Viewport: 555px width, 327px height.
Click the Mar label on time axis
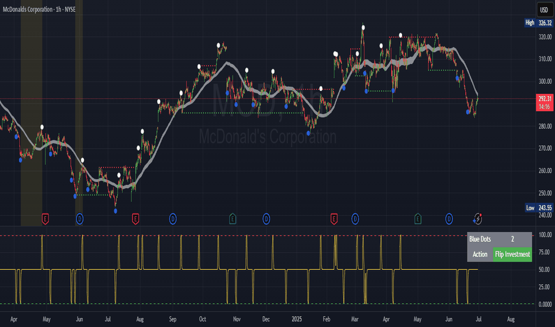(x=355, y=319)
